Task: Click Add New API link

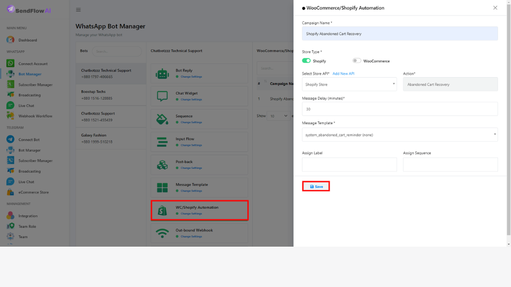Action: pyautogui.click(x=343, y=74)
